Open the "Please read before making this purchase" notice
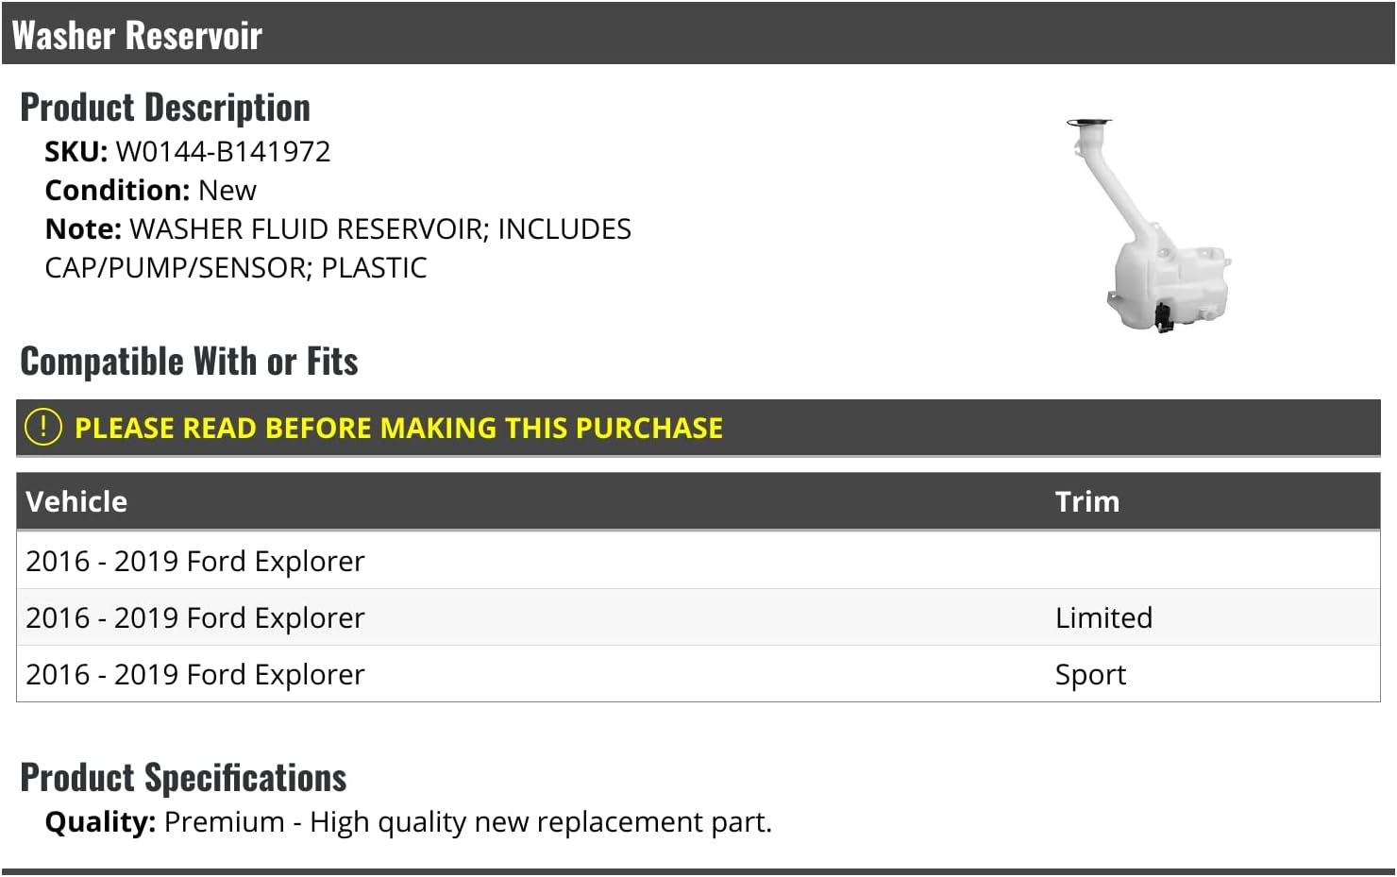The width and height of the screenshot is (1397, 877). click(398, 428)
